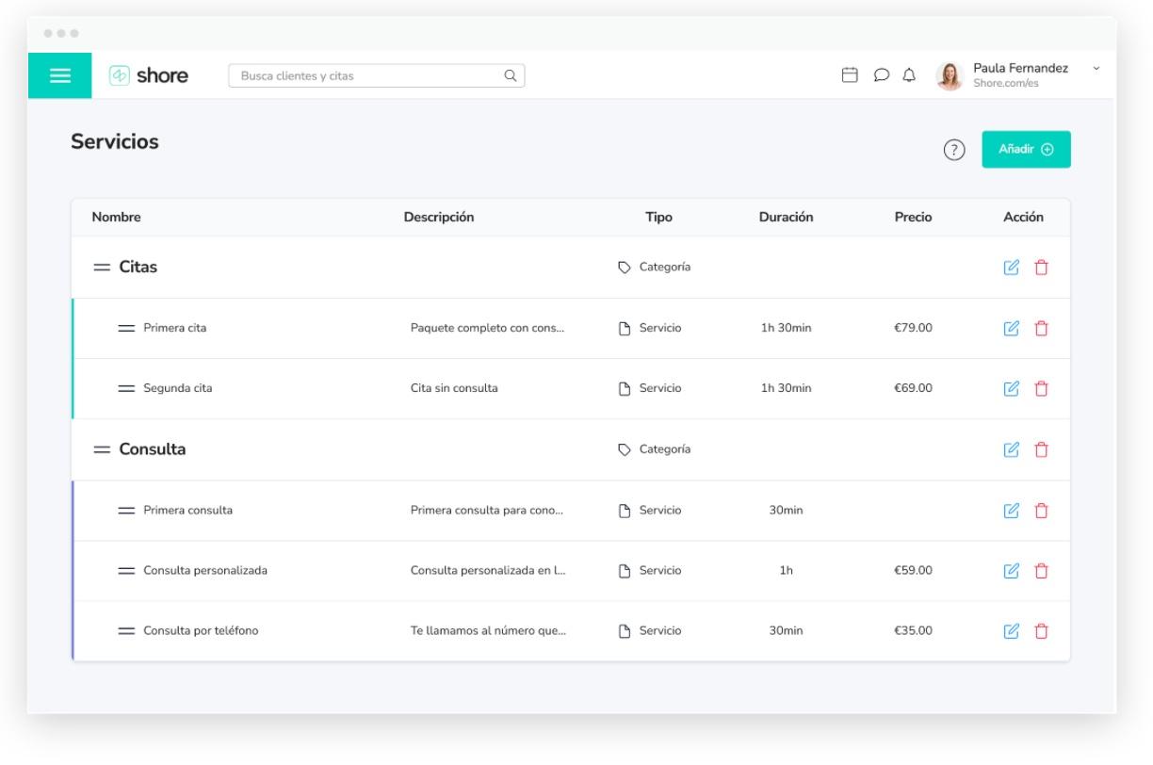Click the Shore logo link
The width and height of the screenshot is (1153, 765).
[x=149, y=76]
